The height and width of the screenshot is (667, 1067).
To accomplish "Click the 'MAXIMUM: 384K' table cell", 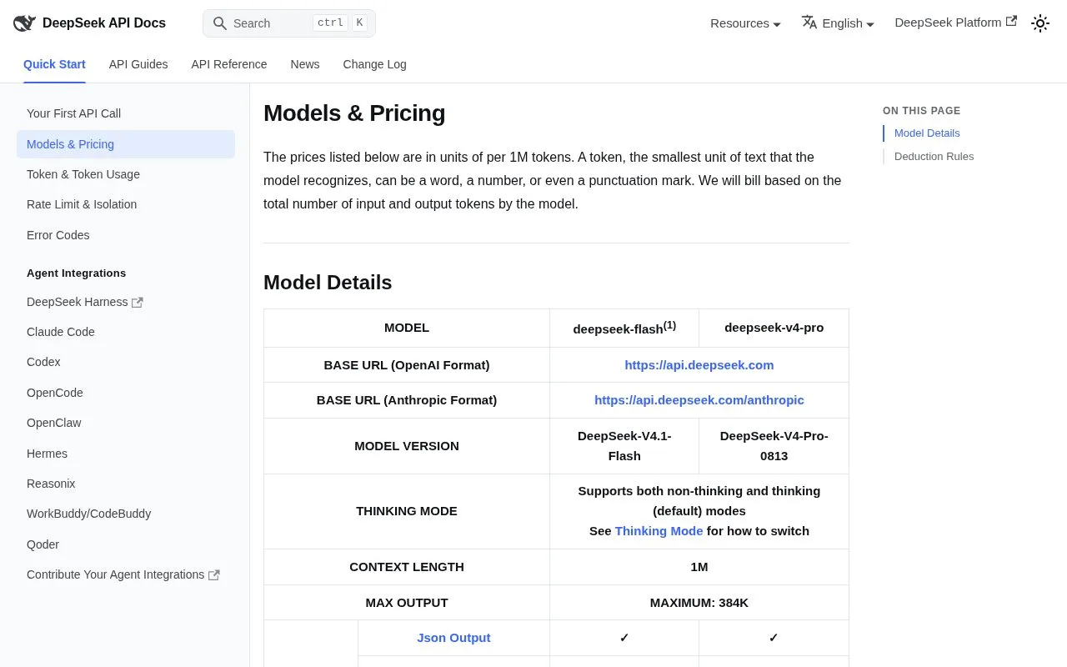I will pyautogui.click(x=699, y=603).
